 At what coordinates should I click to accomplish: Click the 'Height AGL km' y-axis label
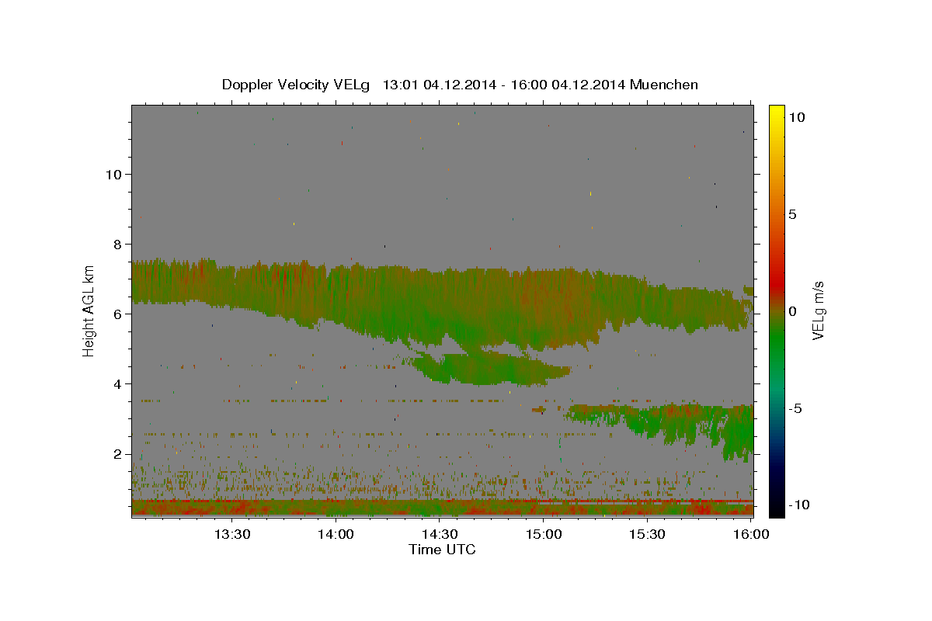tap(89, 310)
